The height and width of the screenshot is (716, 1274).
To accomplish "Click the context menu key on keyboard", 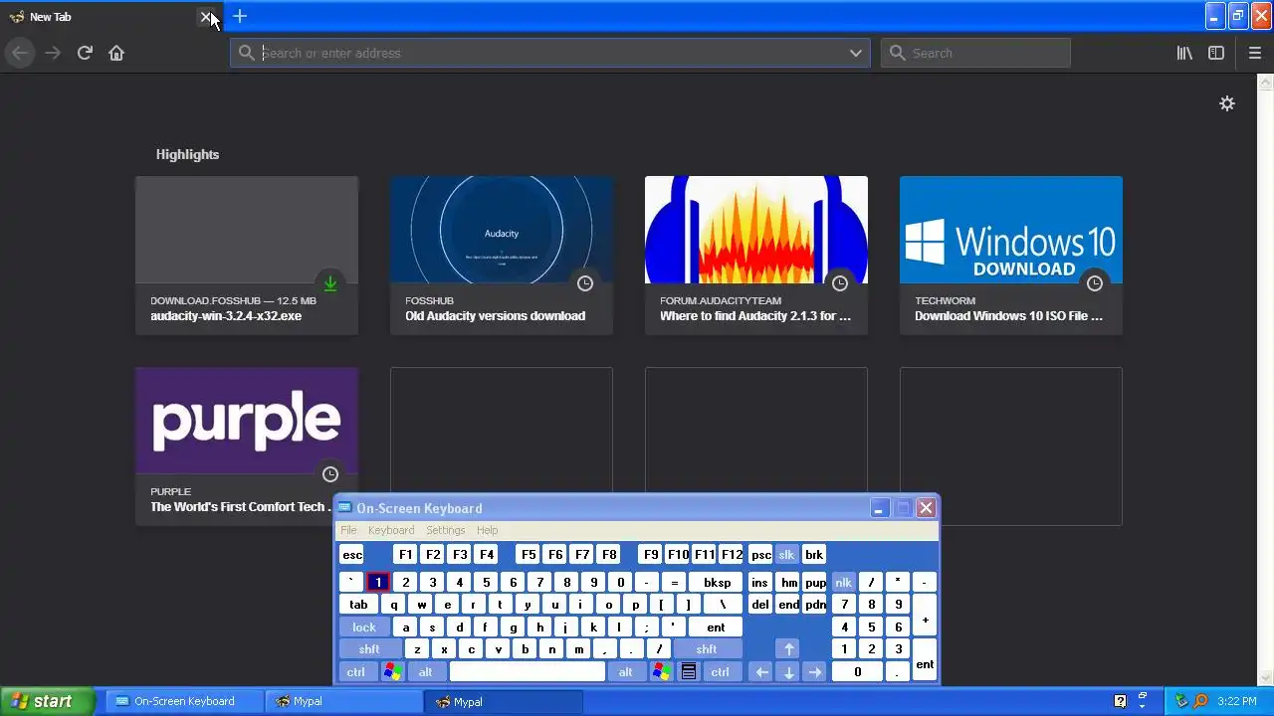I will pyautogui.click(x=688, y=672).
